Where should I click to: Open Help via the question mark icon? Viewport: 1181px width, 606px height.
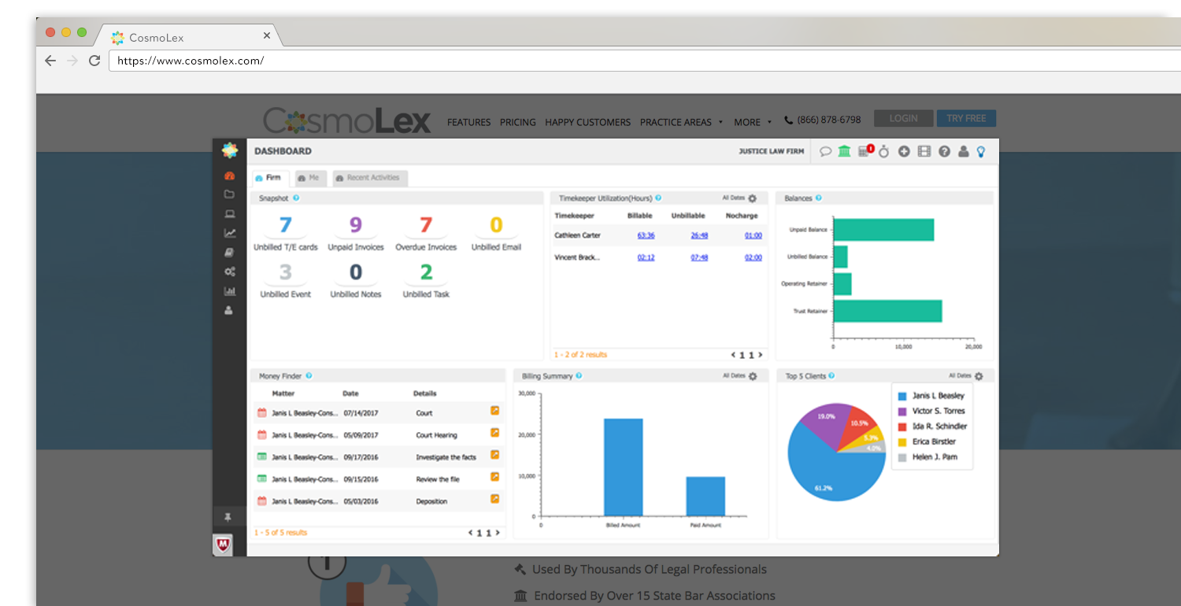coord(944,151)
